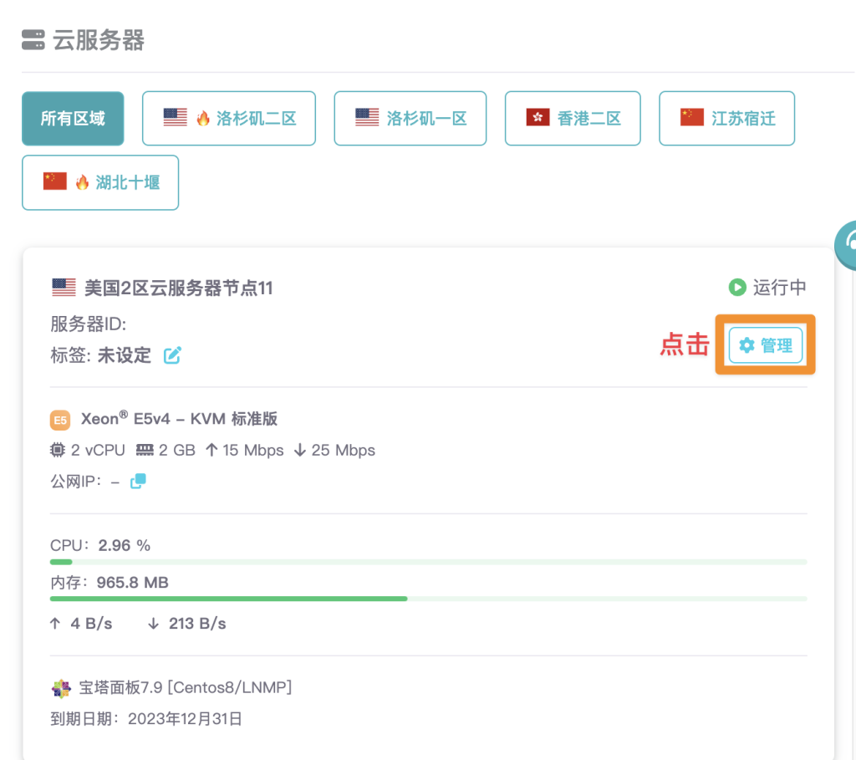
Task: Click the green 运行中 status icon
Action: (x=737, y=287)
